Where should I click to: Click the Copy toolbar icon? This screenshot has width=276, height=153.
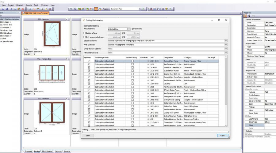click(x=15, y=9)
